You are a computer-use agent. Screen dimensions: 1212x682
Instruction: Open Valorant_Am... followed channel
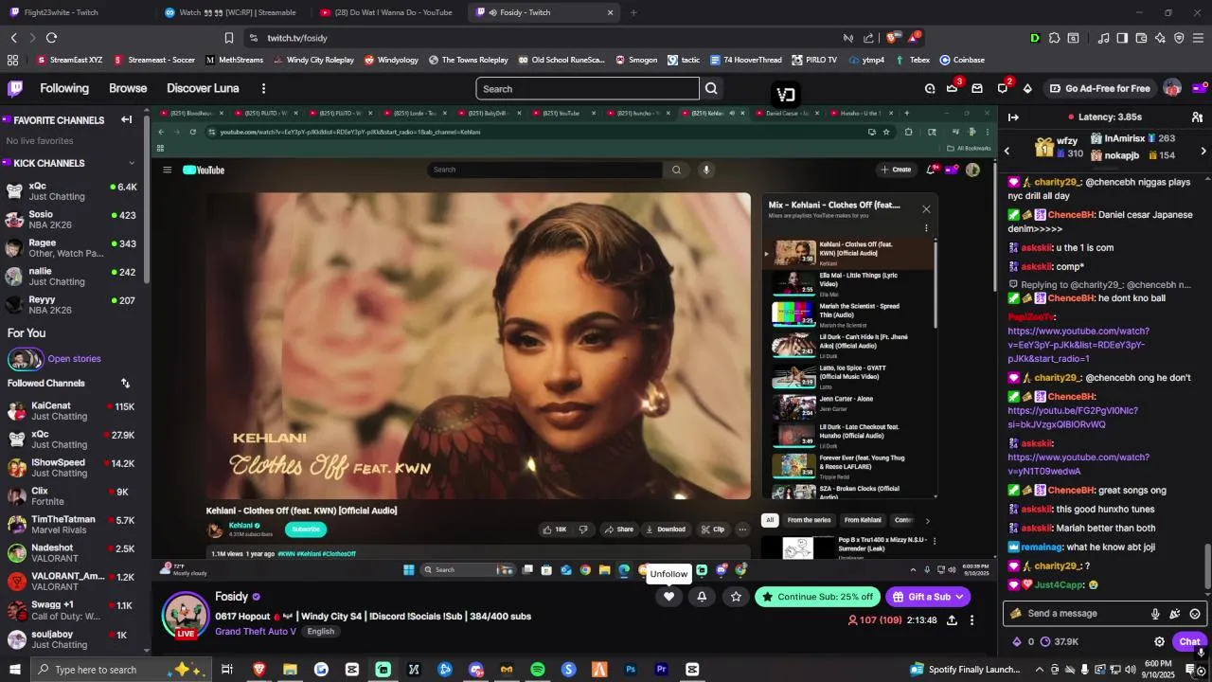pyautogui.click(x=71, y=582)
